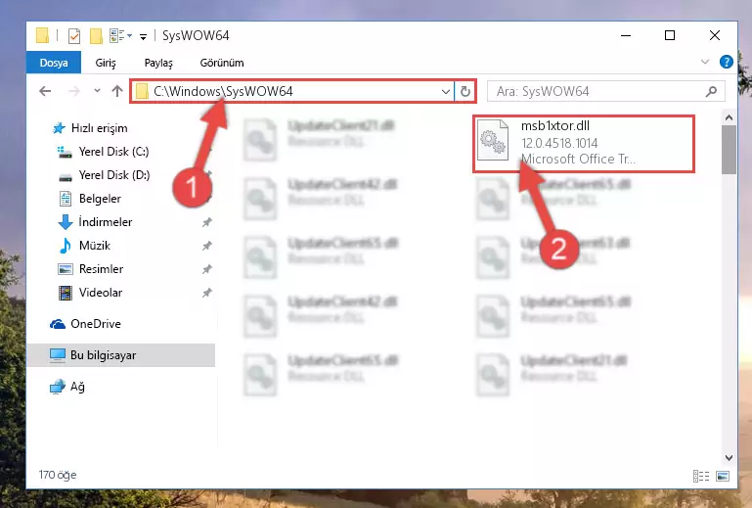This screenshot has width=752, height=508.
Task: Select Bu bilgisayar in navigation pane
Action: tap(121, 355)
